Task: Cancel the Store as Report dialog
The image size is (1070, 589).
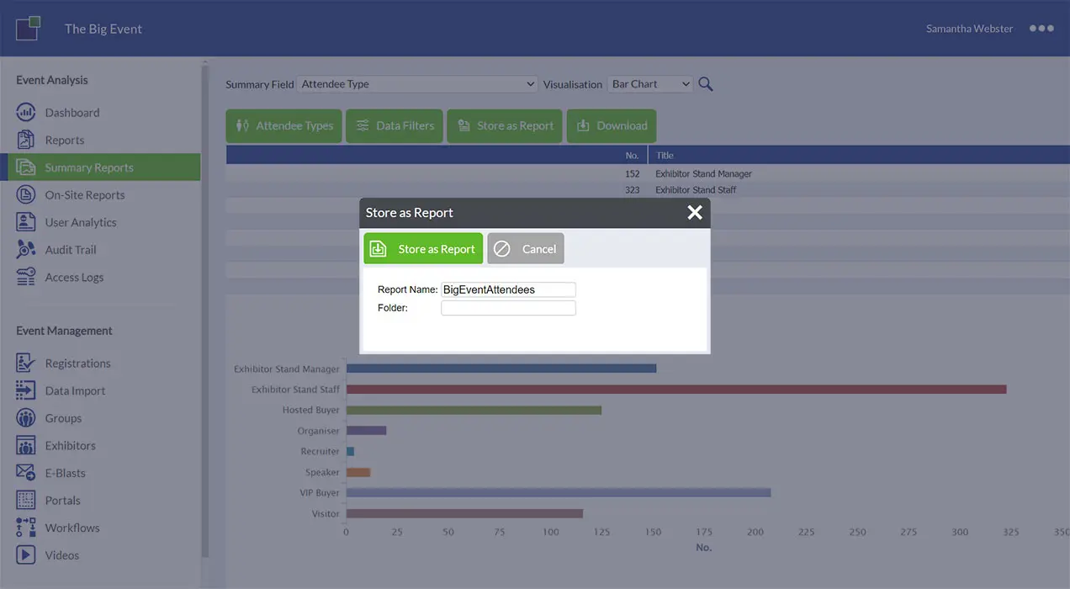Action: pyautogui.click(x=525, y=248)
